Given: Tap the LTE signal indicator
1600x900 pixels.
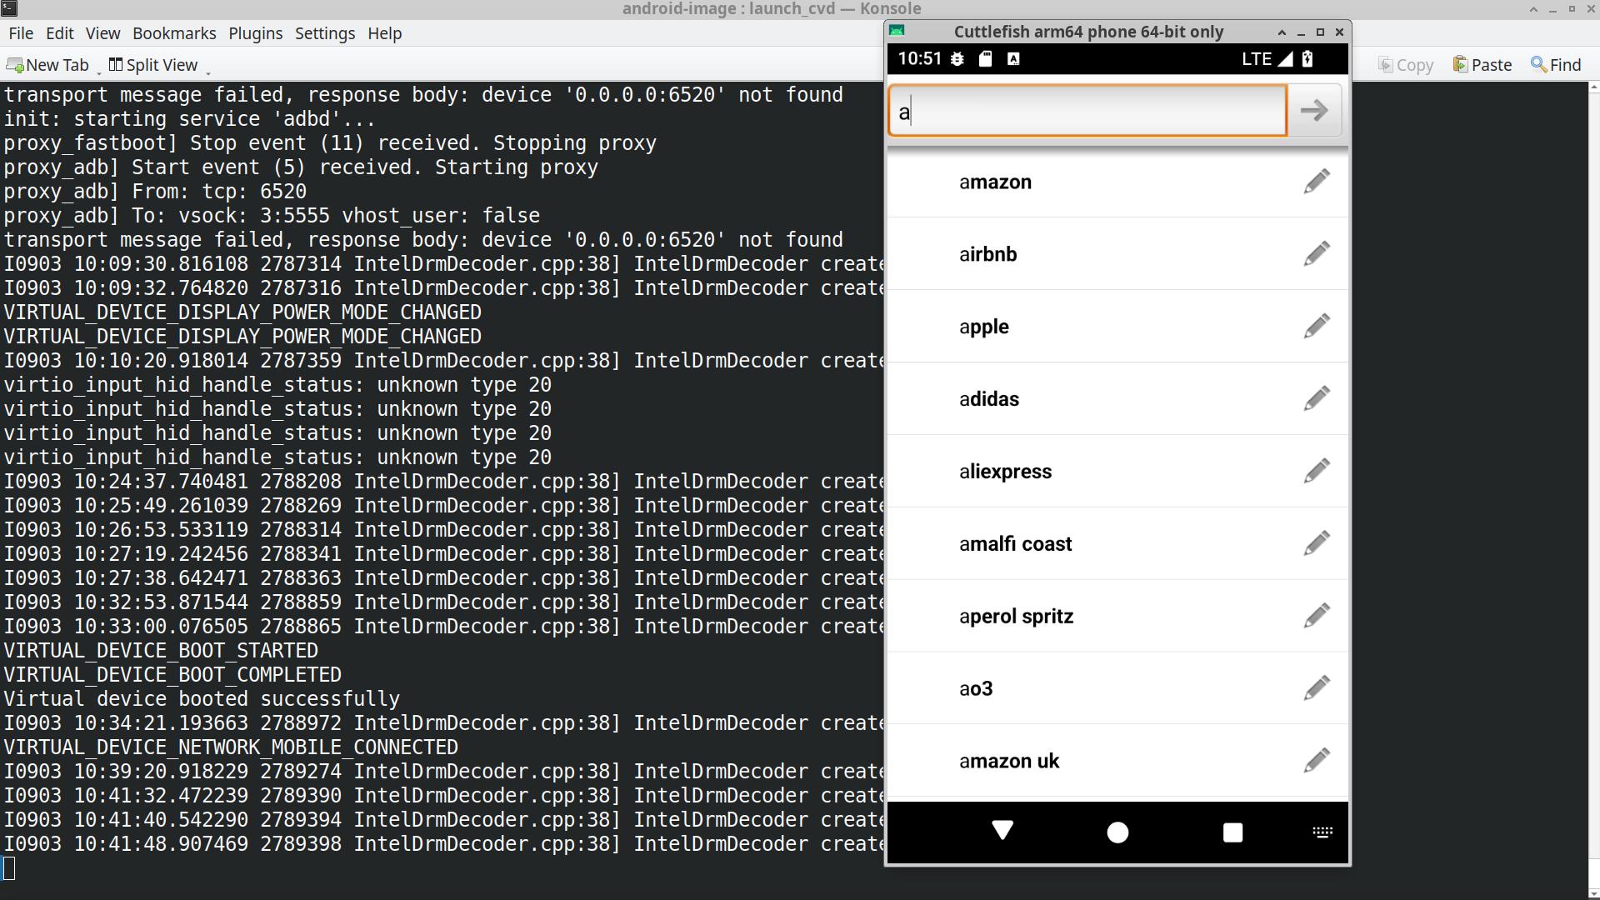Looking at the screenshot, I should pos(1267,59).
